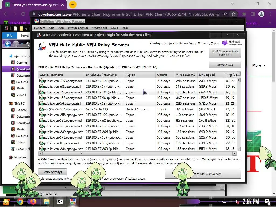The image size is (276, 207).
Task: Sort by Region column header
Action: [140, 75]
